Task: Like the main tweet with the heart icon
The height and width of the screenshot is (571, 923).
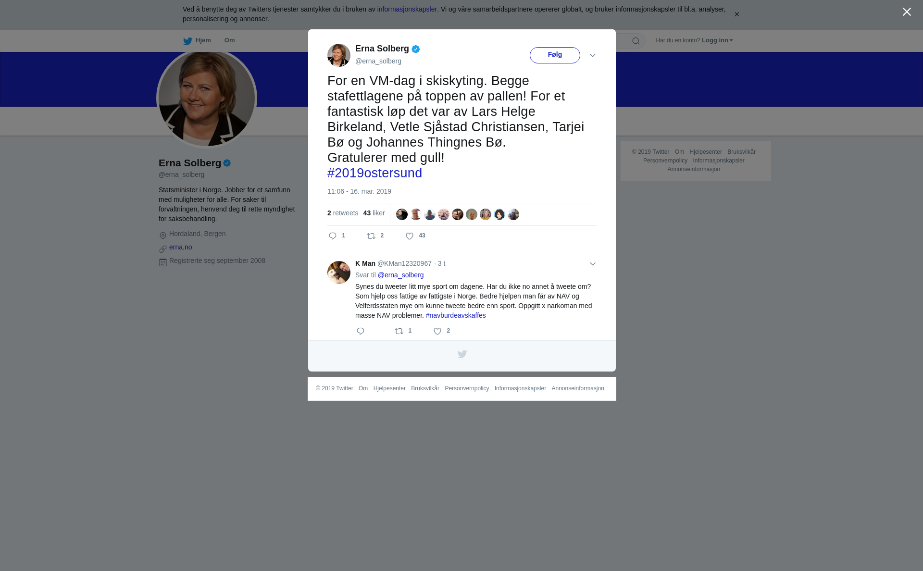Action: click(410, 236)
